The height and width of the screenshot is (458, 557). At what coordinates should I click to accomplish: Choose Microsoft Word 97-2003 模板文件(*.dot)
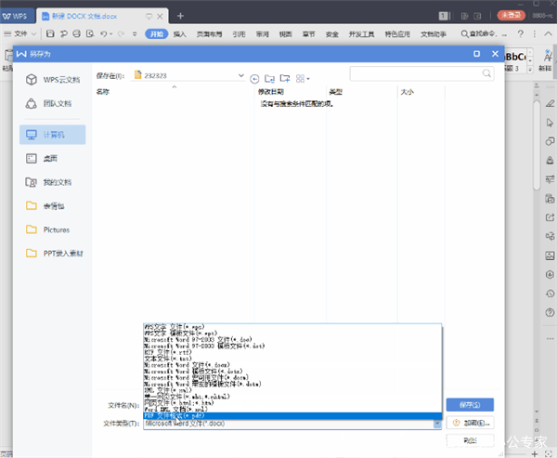point(292,346)
